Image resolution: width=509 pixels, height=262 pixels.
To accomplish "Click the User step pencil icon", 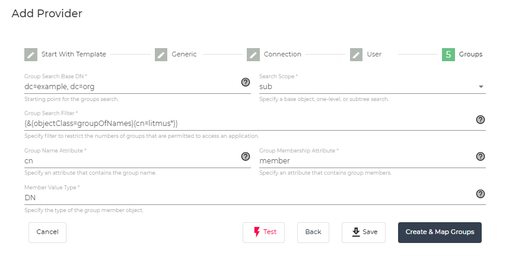I will click(357, 55).
